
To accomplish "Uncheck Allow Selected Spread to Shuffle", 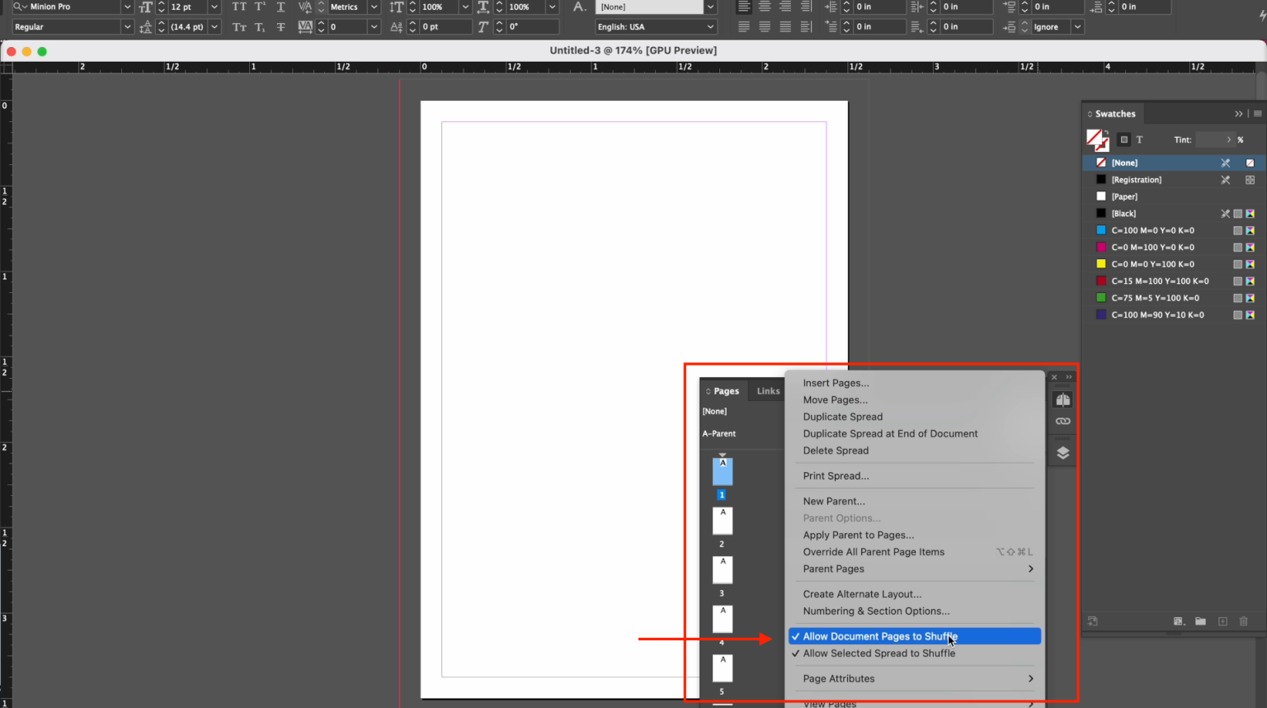I will (877, 653).
